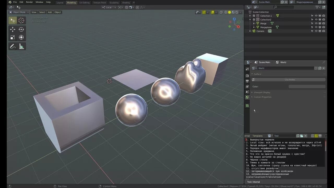Open the Window menu

[39, 2]
